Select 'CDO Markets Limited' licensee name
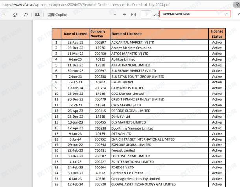The height and width of the screenshot is (187, 240). click(127, 94)
